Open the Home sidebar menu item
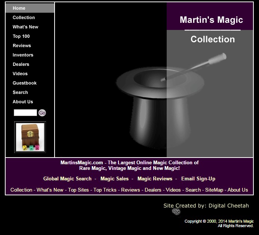 tap(30, 8)
